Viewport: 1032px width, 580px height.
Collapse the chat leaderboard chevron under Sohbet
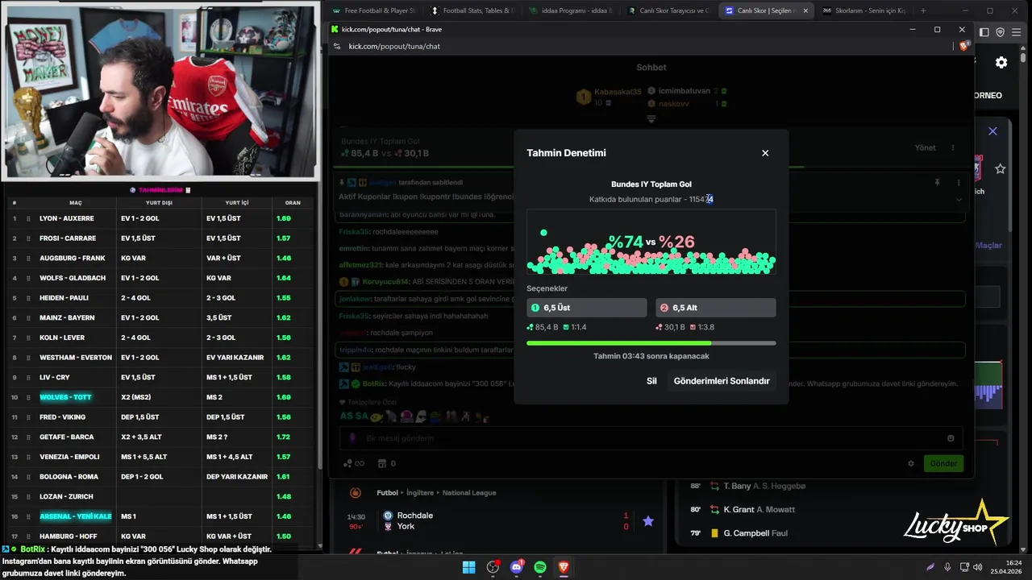[651, 118]
